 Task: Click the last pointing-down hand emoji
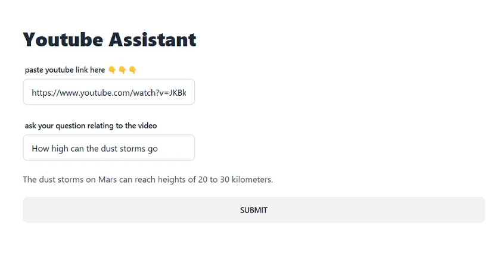click(132, 70)
